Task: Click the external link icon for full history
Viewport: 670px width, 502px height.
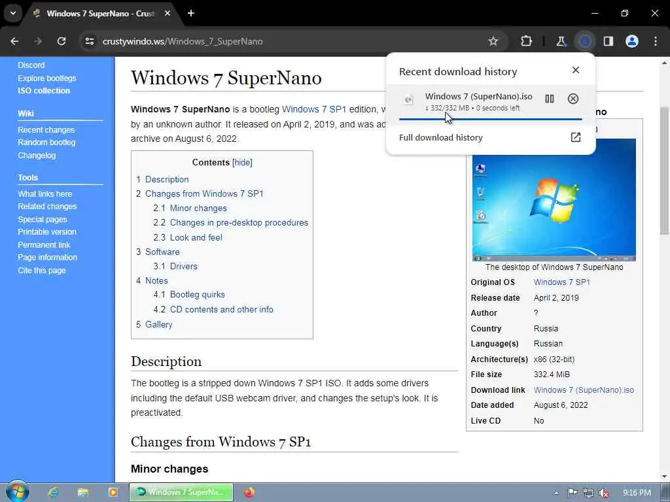Action: [576, 137]
